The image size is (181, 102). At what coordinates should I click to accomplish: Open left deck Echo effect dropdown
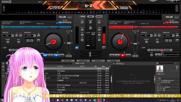point(13,36)
